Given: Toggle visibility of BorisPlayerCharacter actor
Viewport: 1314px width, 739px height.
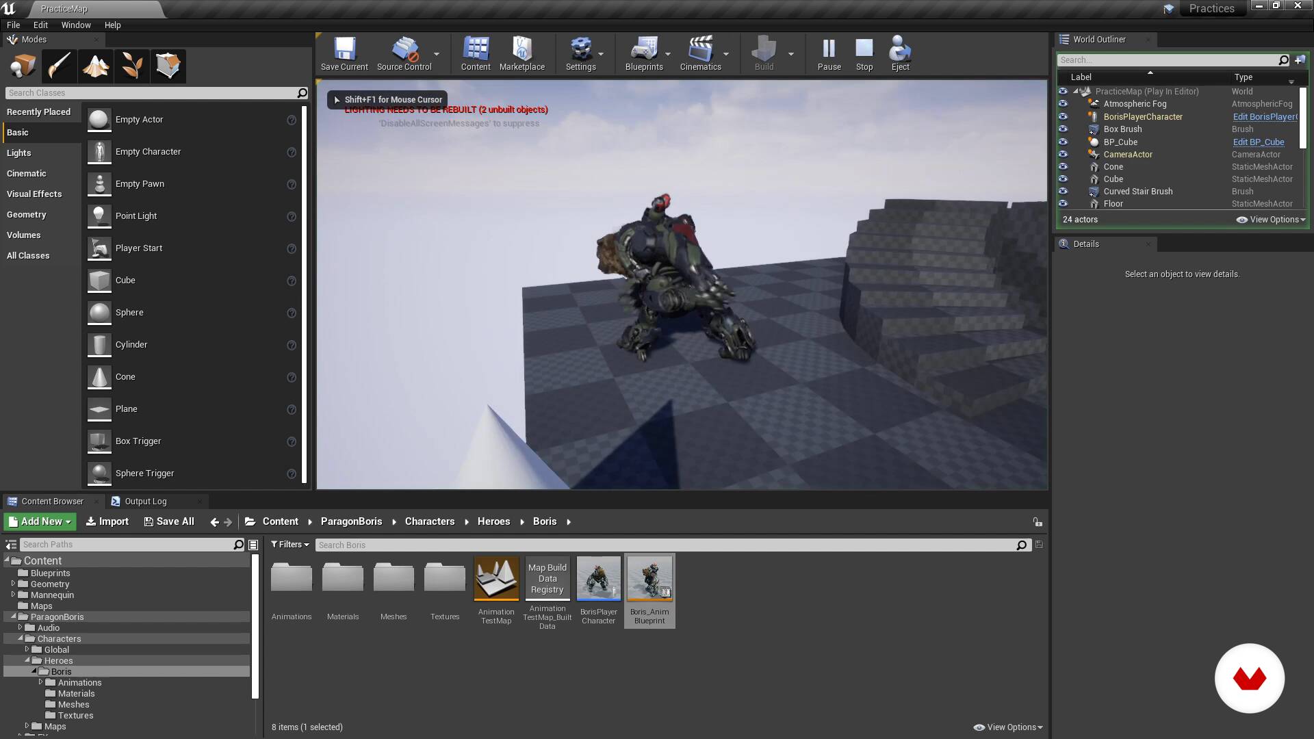Looking at the screenshot, I should tap(1063, 116).
